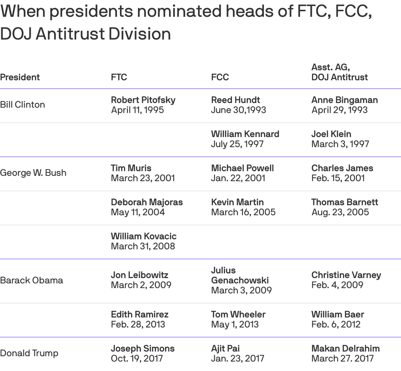Select the Donald Trump row label
This screenshot has height=371, width=401.
pyautogui.click(x=29, y=353)
